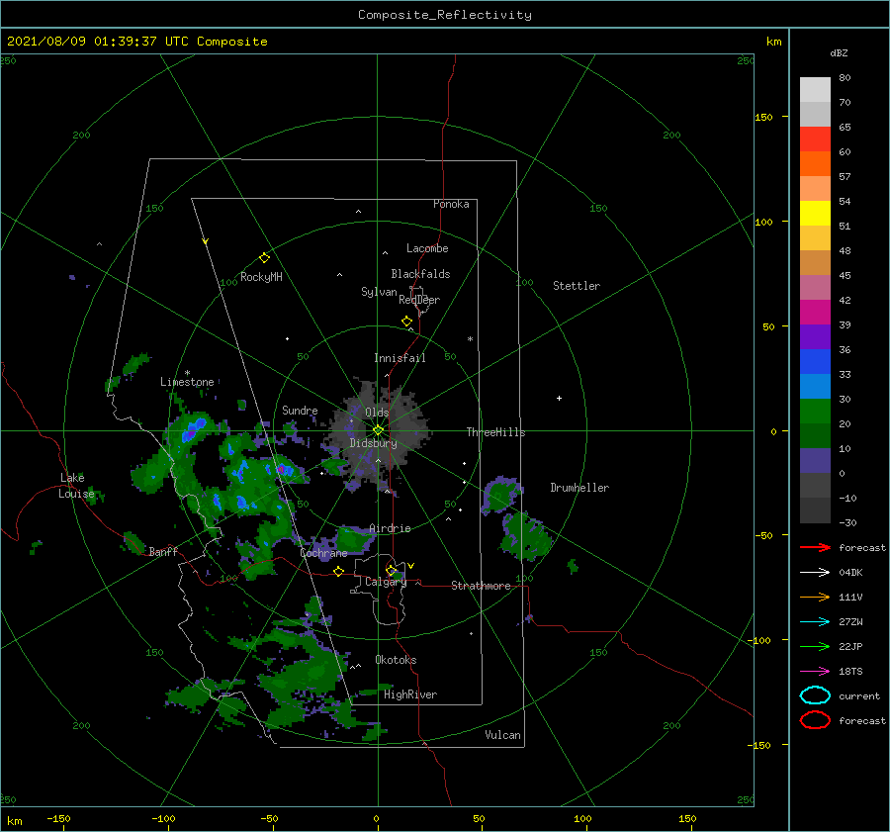
Task: Click the green echo cell southwest of Drumheller
Action: (x=526, y=536)
